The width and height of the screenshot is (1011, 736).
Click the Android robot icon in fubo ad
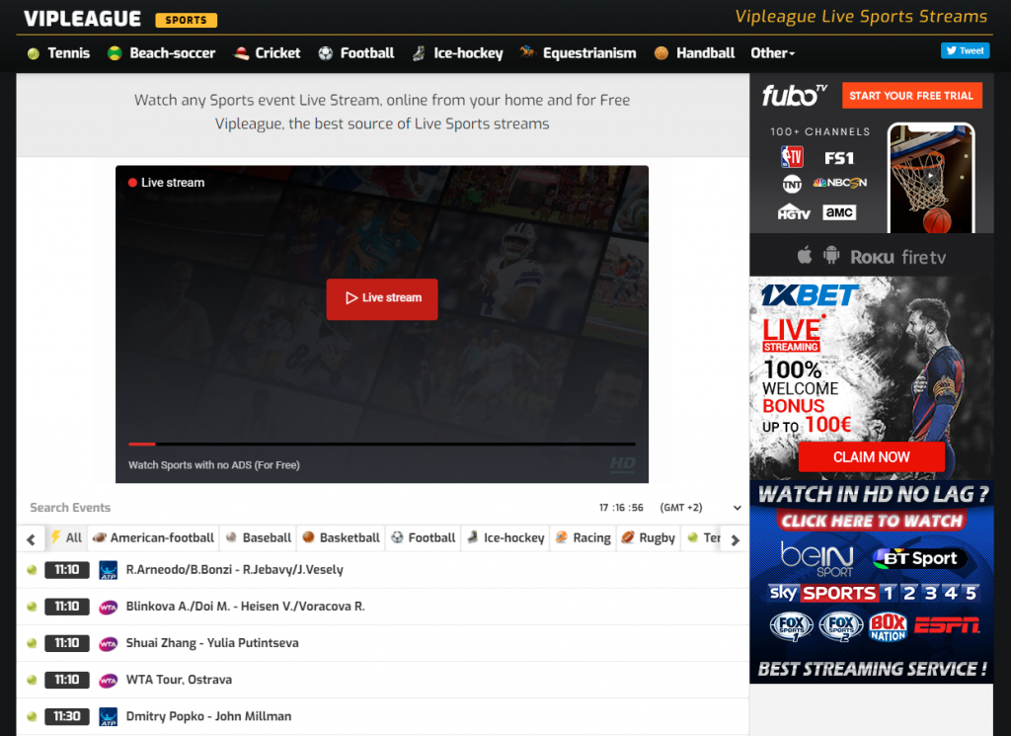831,255
